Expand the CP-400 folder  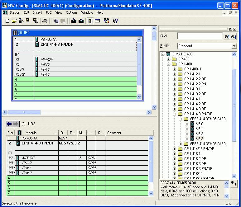tap(168, 59)
